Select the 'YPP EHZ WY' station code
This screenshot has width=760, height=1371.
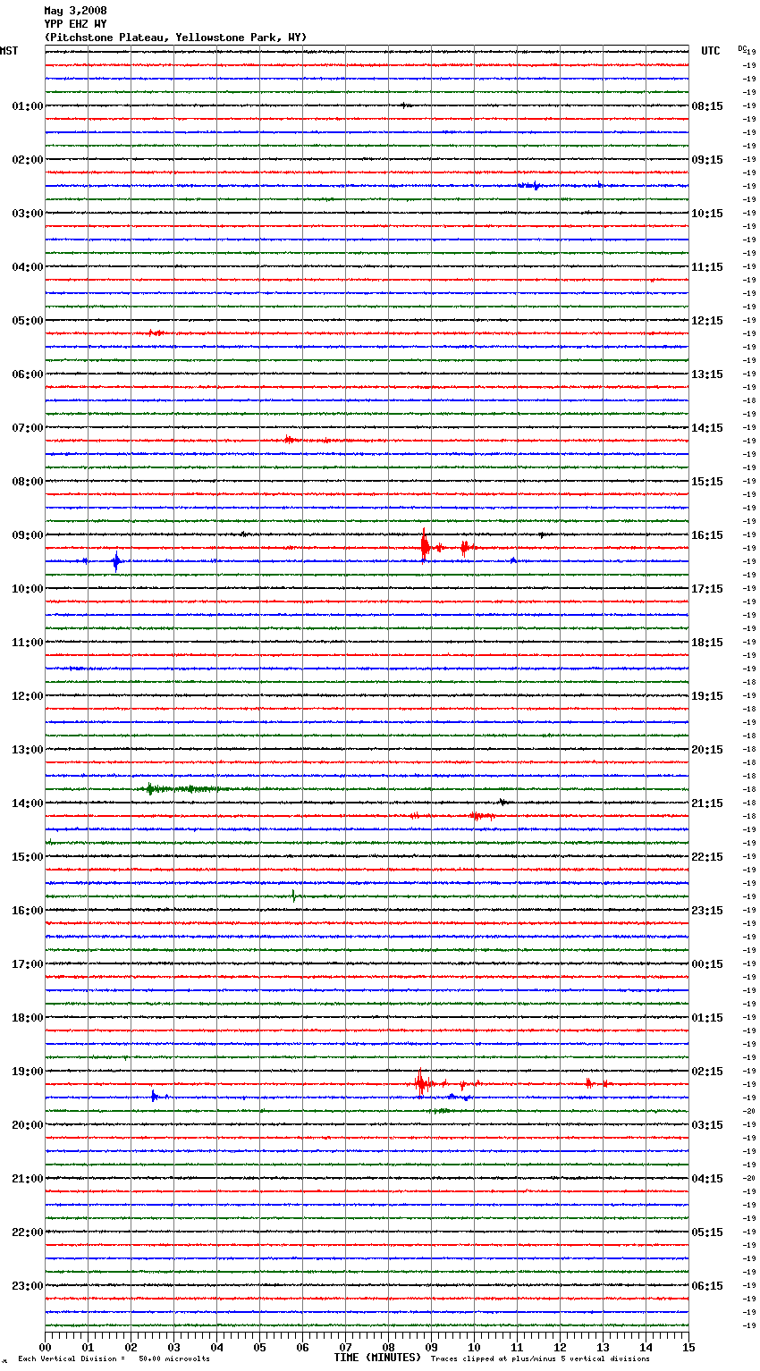[x=75, y=24]
